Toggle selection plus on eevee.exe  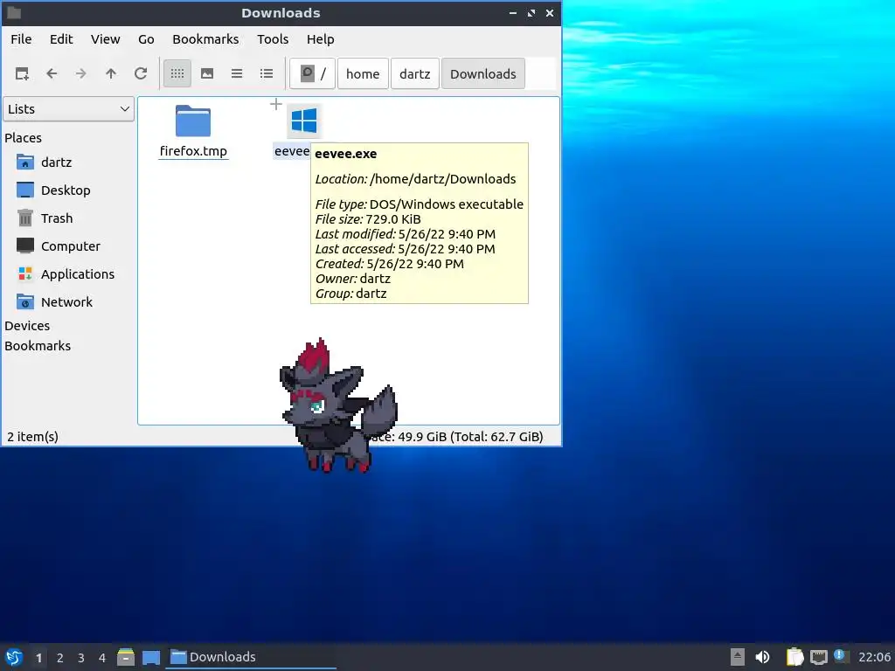(x=275, y=105)
